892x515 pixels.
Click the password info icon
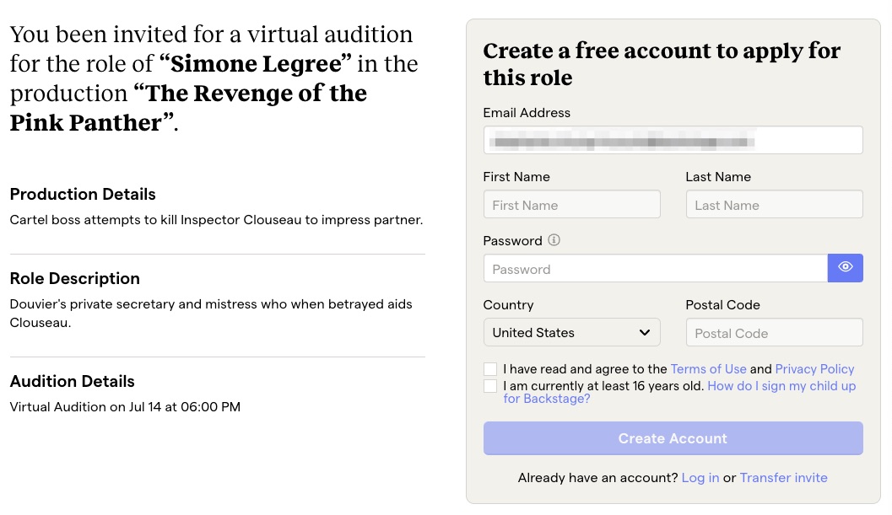554,240
